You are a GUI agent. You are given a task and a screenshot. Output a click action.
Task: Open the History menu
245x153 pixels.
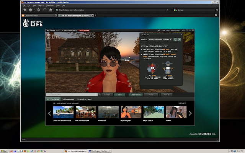click(x=41, y=5)
